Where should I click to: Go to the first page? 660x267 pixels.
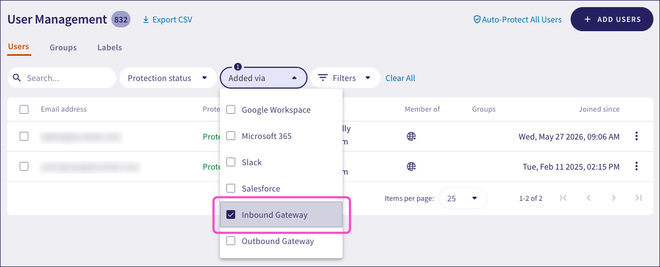564,198
